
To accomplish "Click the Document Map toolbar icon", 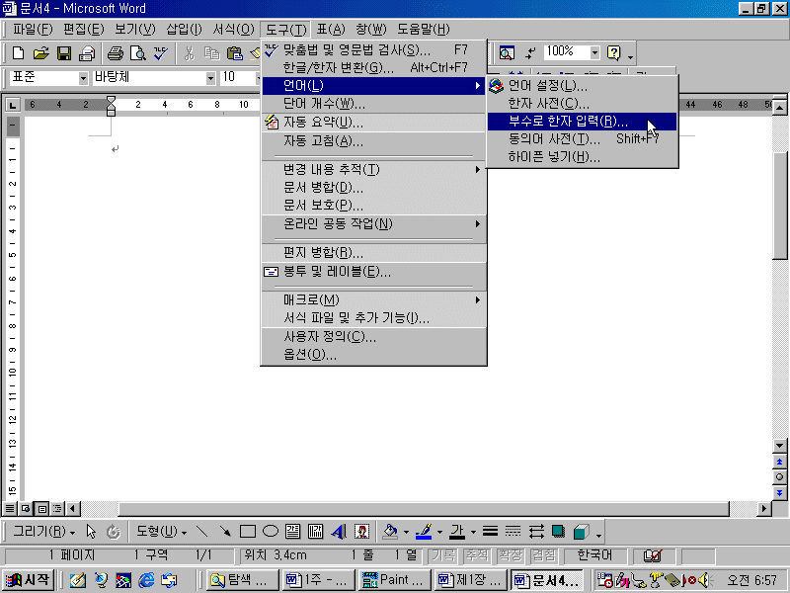I will [x=507, y=53].
